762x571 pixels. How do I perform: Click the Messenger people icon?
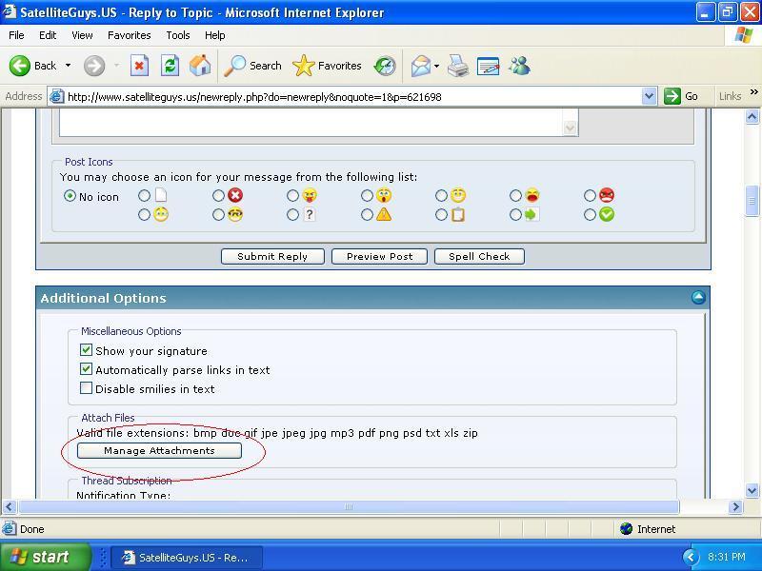tap(519, 66)
